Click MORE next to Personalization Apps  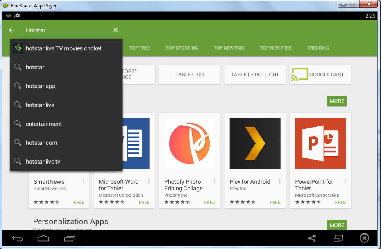tap(337, 225)
